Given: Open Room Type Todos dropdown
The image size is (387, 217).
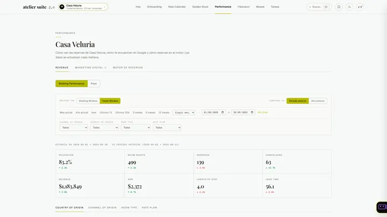Looking at the screenshot, I should coord(135,128).
